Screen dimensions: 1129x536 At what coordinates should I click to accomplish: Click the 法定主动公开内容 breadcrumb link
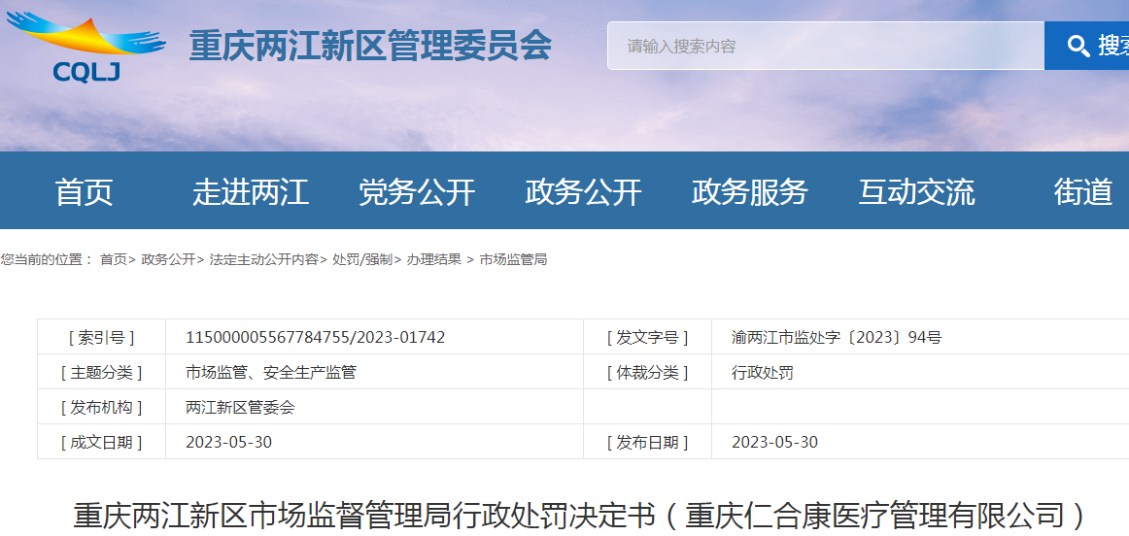(263, 259)
